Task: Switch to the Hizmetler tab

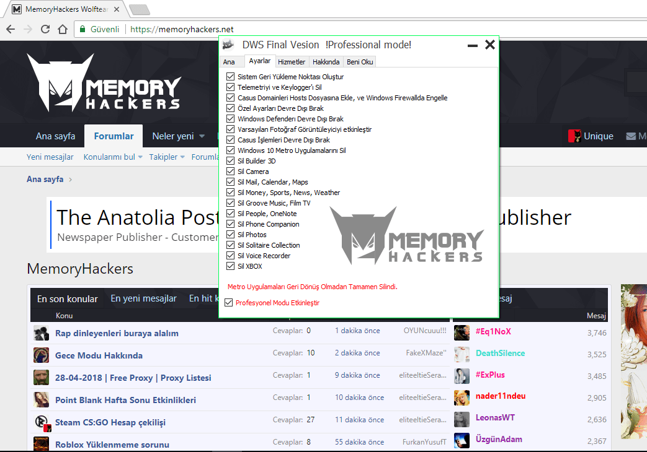Action: [292, 62]
